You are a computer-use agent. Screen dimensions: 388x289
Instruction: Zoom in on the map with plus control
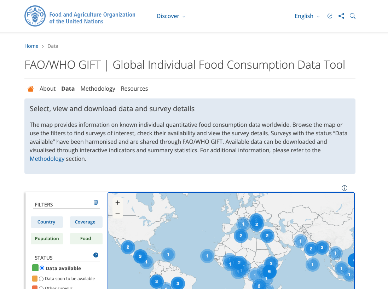pyautogui.click(x=117, y=203)
